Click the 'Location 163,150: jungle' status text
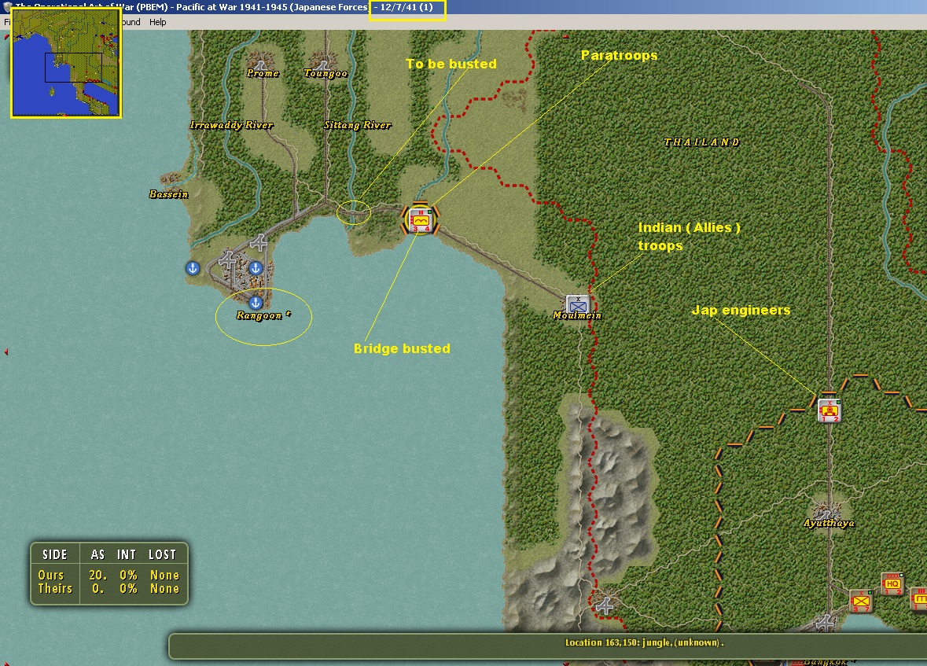 pos(645,642)
